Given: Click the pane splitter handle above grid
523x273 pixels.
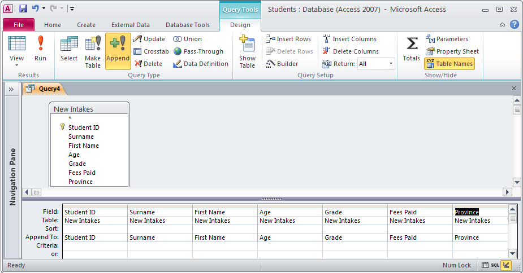Looking at the screenshot, I should (271, 199).
